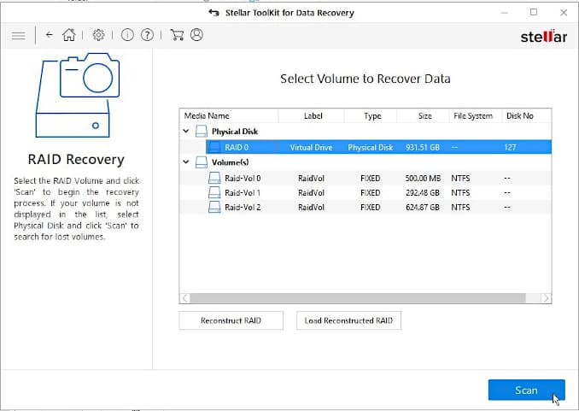The width and height of the screenshot is (579, 411).
Task: Click the Volume(s) group drive icon
Action: point(202,161)
